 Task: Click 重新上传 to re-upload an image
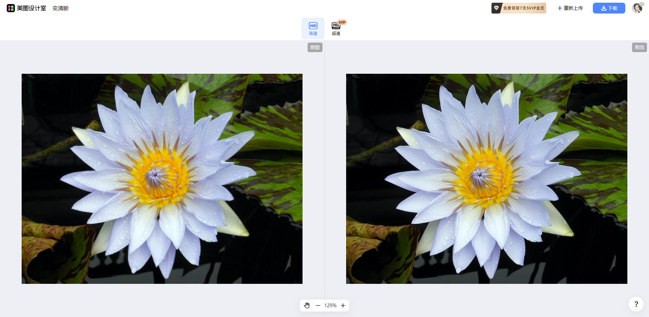pyautogui.click(x=570, y=8)
